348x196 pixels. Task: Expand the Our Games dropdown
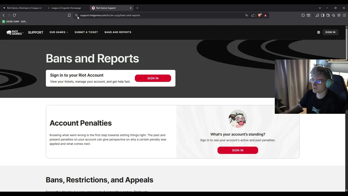(x=59, y=32)
